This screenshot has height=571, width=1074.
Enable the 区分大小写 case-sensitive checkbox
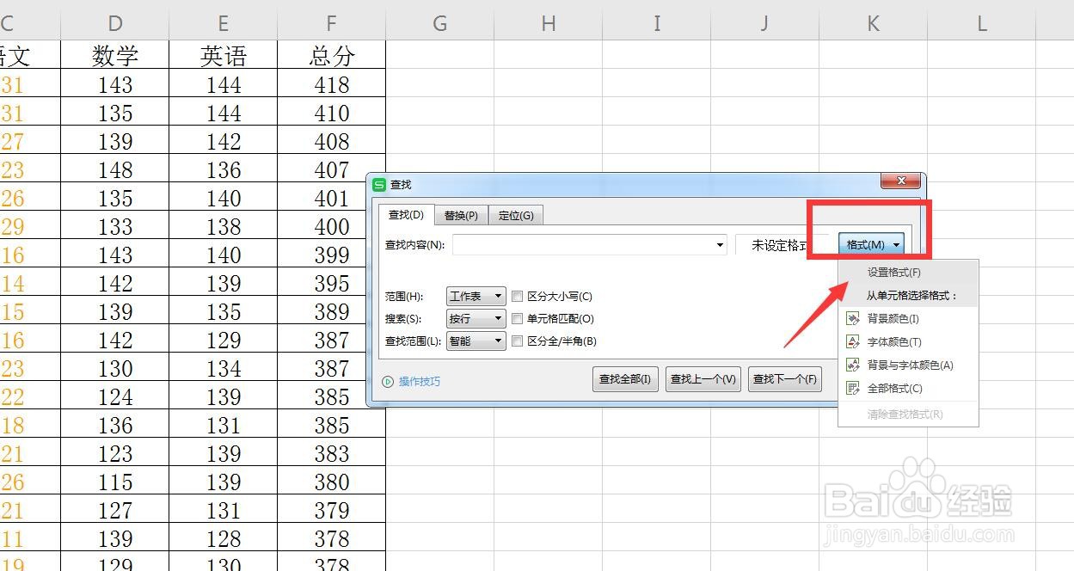517,296
